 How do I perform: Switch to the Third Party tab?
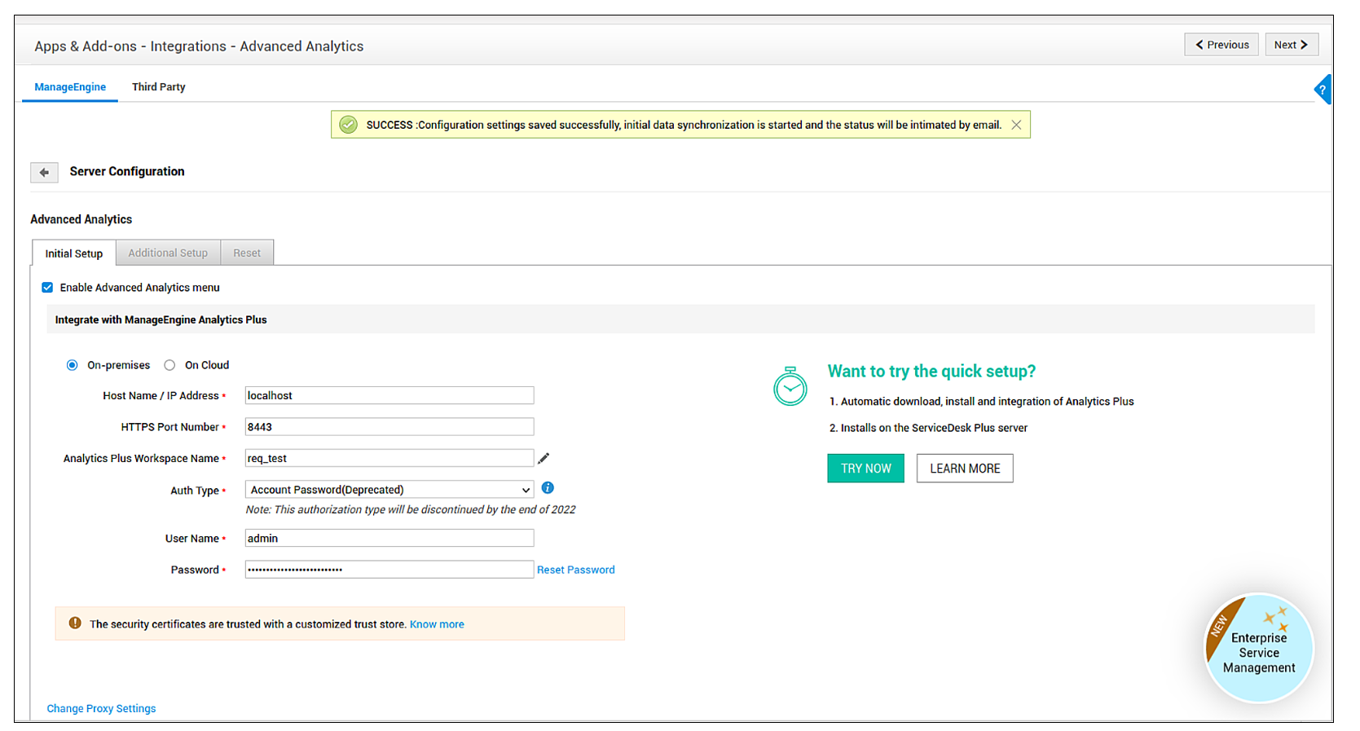tap(158, 87)
